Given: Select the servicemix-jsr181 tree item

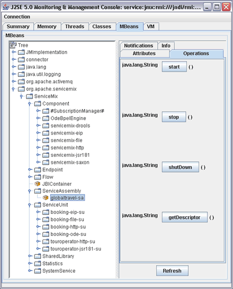Looking at the screenshot, I should pyautogui.click(x=70, y=155).
